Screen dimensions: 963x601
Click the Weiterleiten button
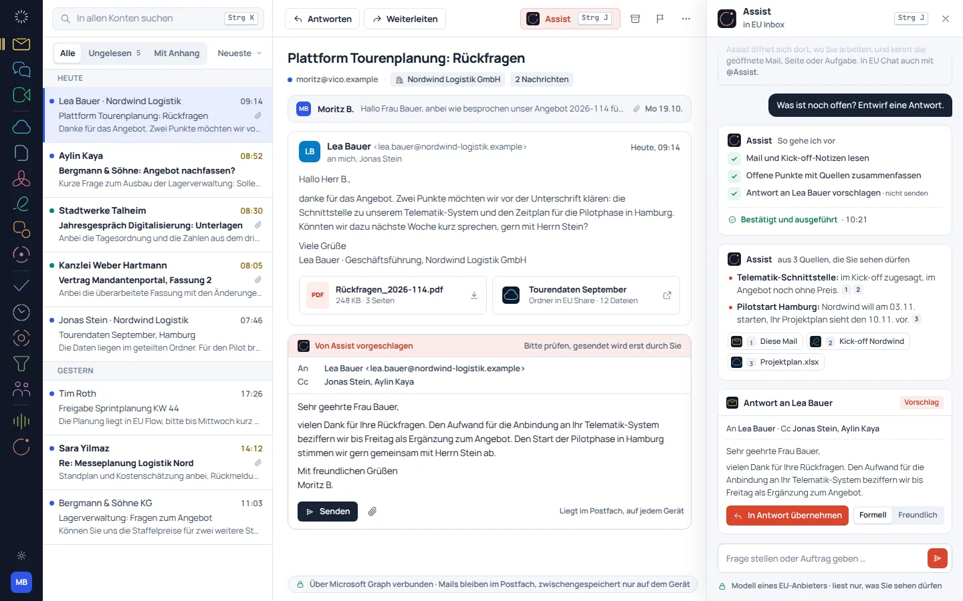coord(405,19)
